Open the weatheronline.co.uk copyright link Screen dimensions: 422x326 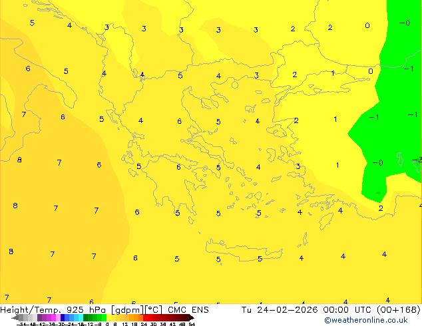click(365, 320)
